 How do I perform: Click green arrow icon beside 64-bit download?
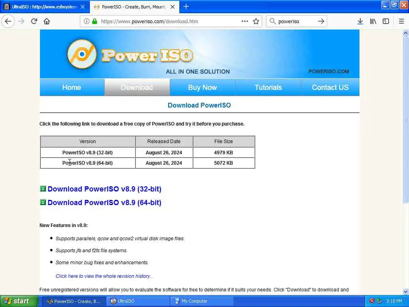pyautogui.click(x=43, y=202)
